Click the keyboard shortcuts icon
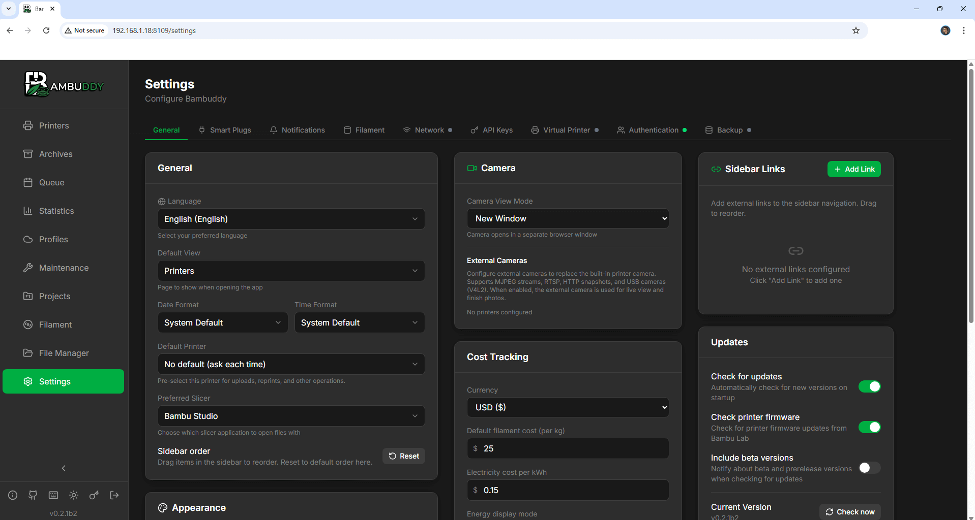This screenshot has width=975, height=520. 53,495
